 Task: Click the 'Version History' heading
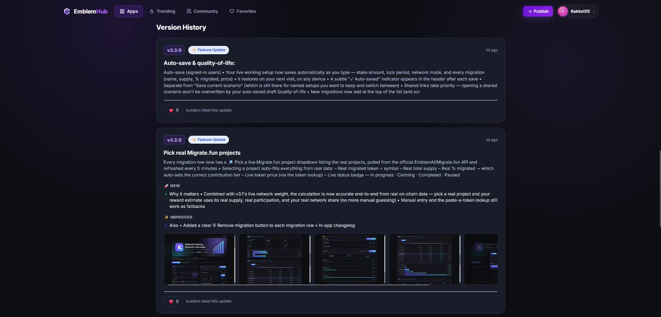click(x=181, y=27)
